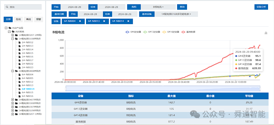Collapse the 光伏系统 tree node
Viewport: 274px width, 125px height.
click(9, 31)
